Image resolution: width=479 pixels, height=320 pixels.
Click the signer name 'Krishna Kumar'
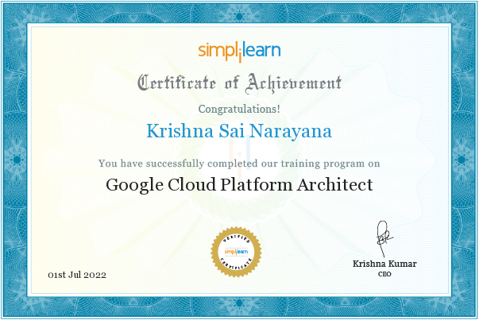coord(384,264)
